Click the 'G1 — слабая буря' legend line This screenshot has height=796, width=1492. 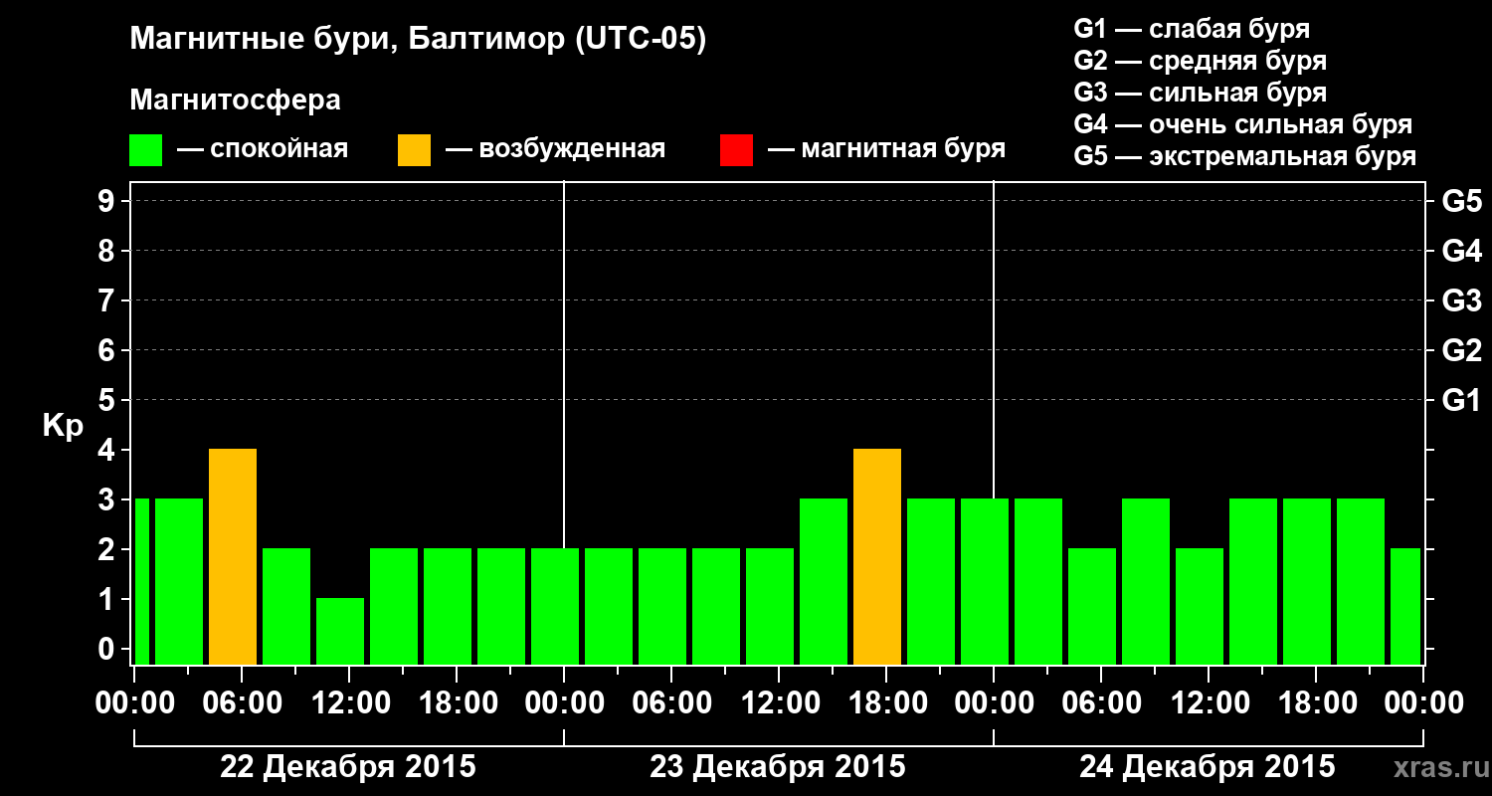pos(1192,29)
